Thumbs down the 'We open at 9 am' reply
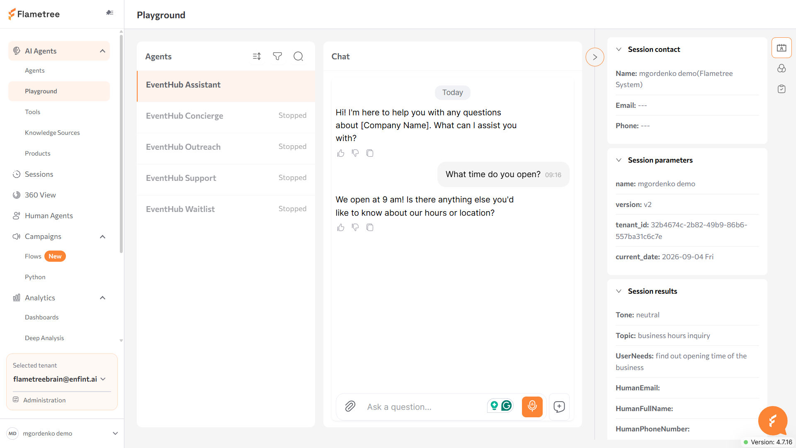 tap(355, 228)
